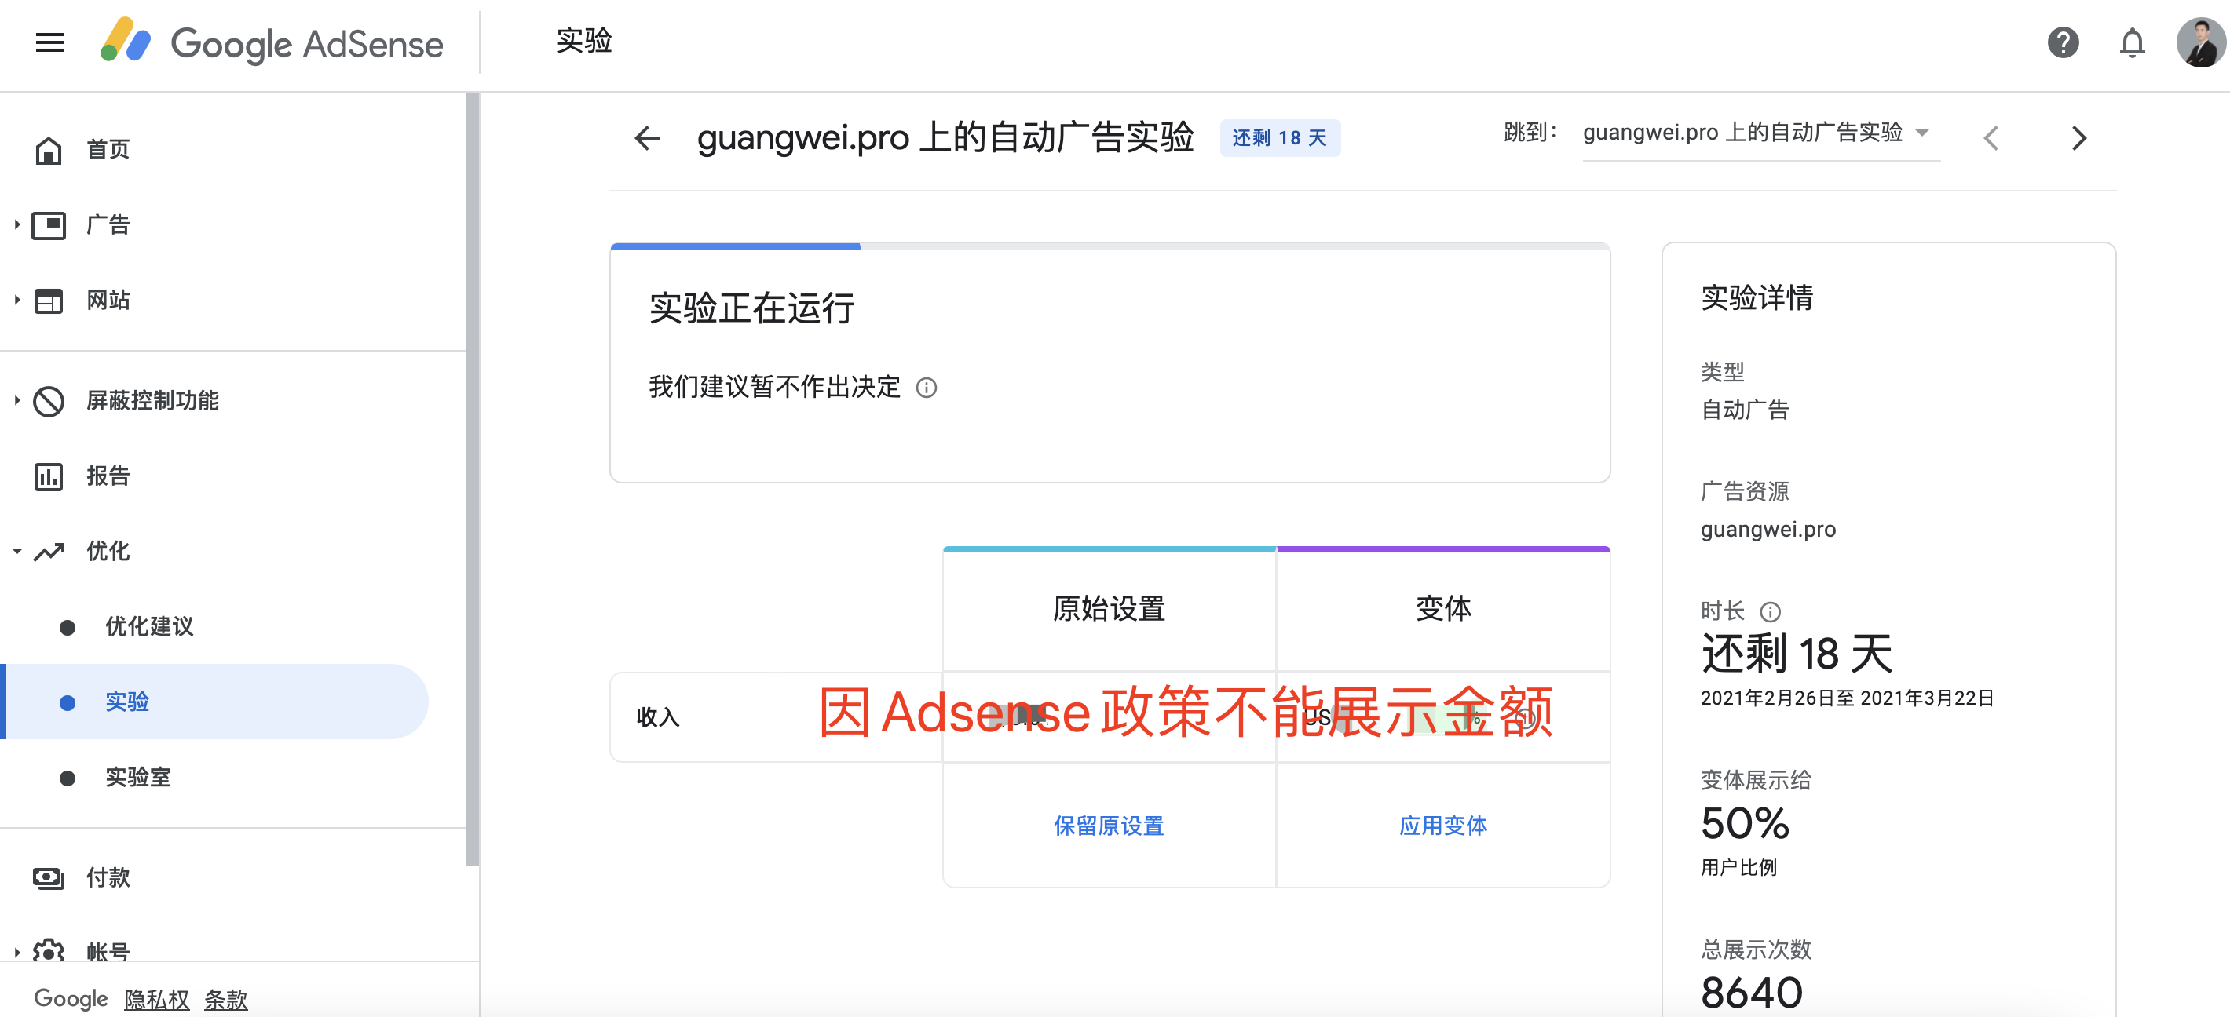Expand the 网站 sidebar section arrow

tap(16, 300)
